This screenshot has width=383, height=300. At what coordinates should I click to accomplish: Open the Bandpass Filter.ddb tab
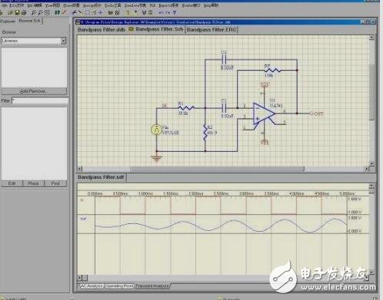pos(102,30)
